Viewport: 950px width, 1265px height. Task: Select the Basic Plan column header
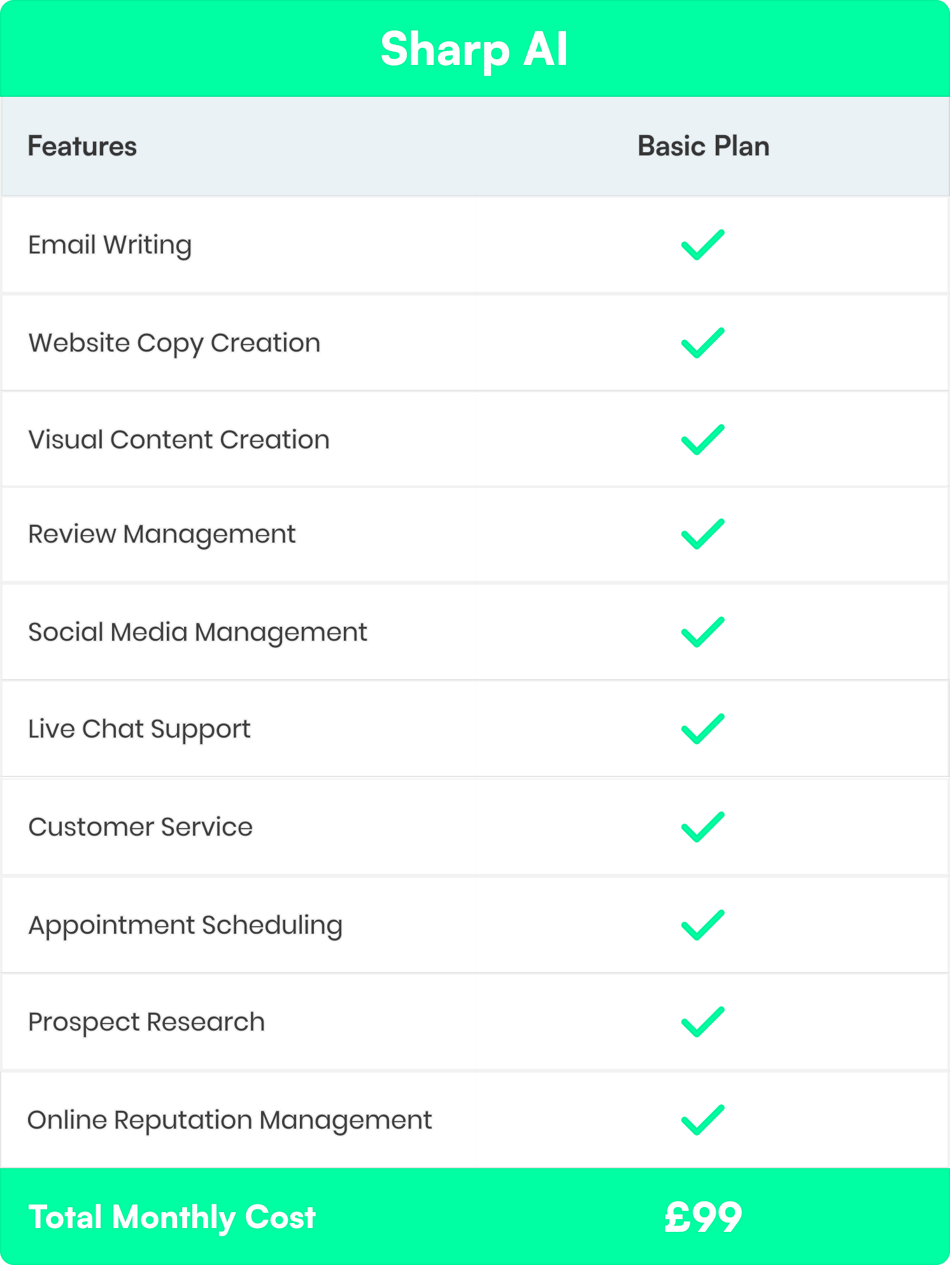pyautogui.click(x=703, y=147)
